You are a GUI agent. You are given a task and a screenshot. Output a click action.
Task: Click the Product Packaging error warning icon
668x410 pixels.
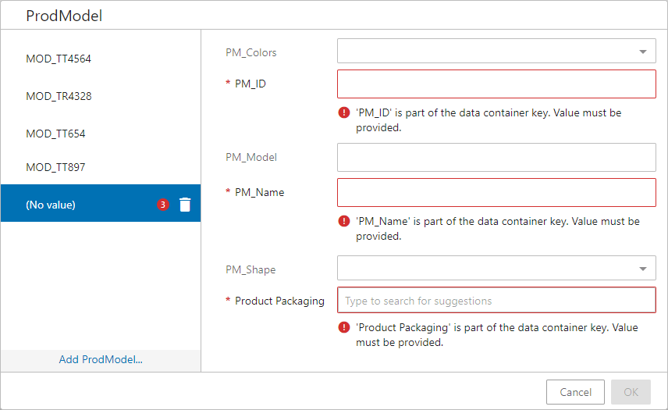(344, 327)
